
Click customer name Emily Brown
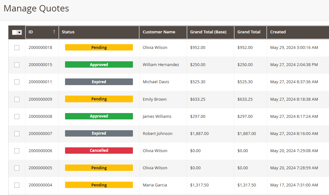pyautogui.click(x=155, y=99)
